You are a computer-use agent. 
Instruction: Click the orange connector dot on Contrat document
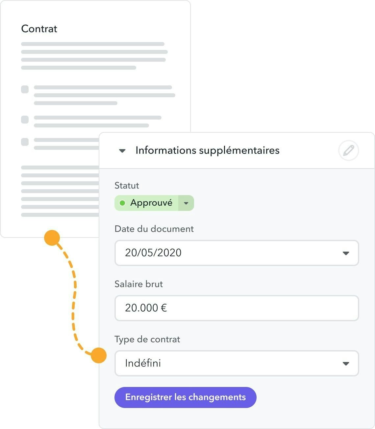[52, 238]
